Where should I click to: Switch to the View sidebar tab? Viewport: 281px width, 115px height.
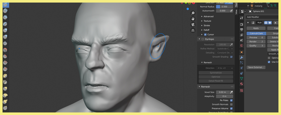click(x=236, y=11)
